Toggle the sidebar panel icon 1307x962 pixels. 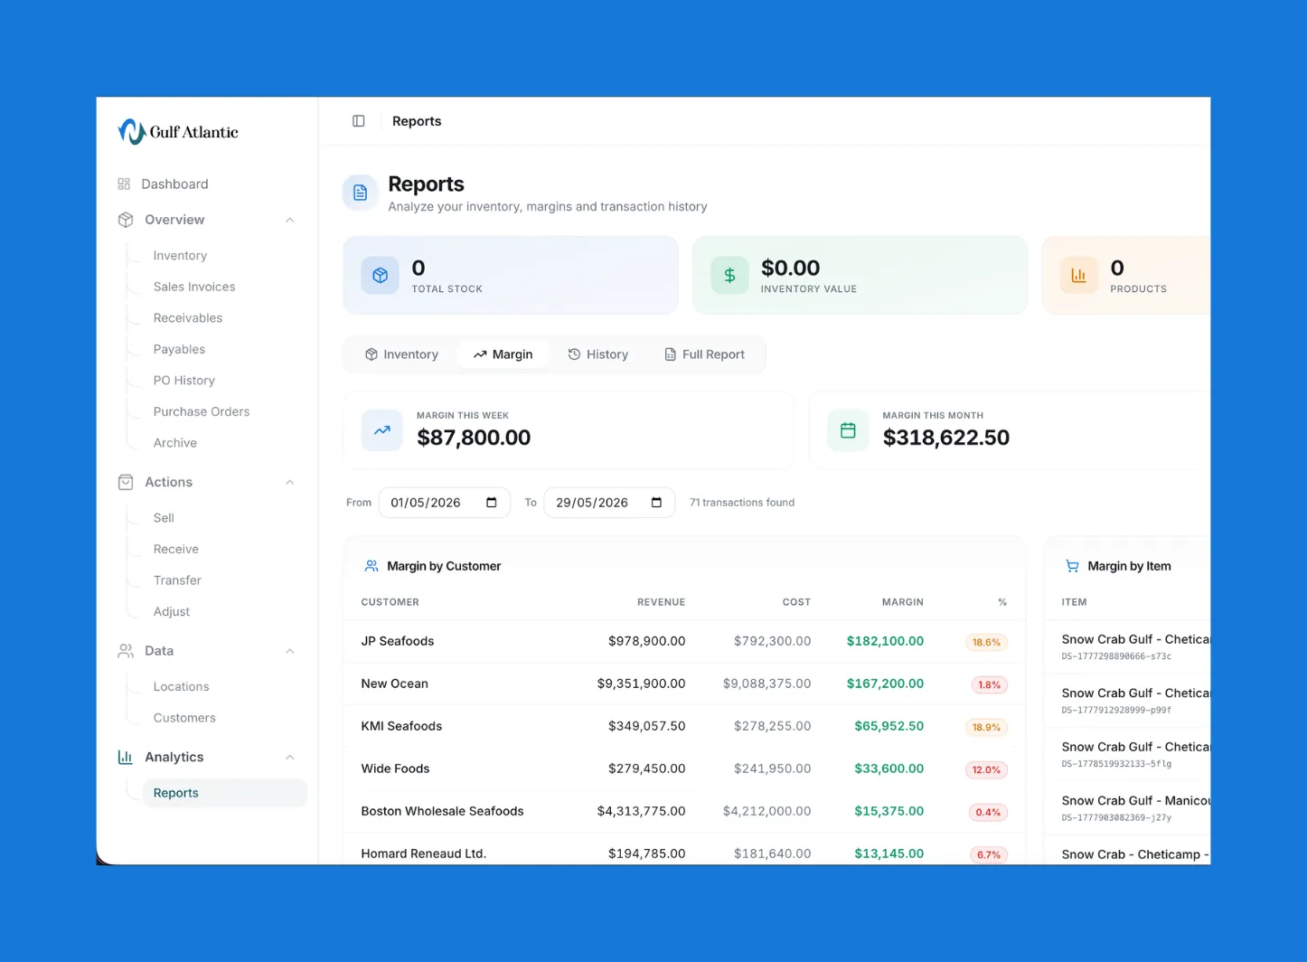tap(359, 121)
